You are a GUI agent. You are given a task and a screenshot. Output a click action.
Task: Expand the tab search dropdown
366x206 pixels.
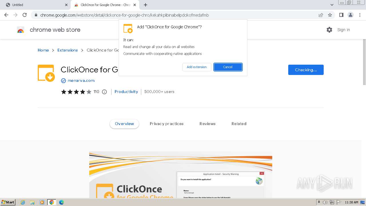[332, 5]
